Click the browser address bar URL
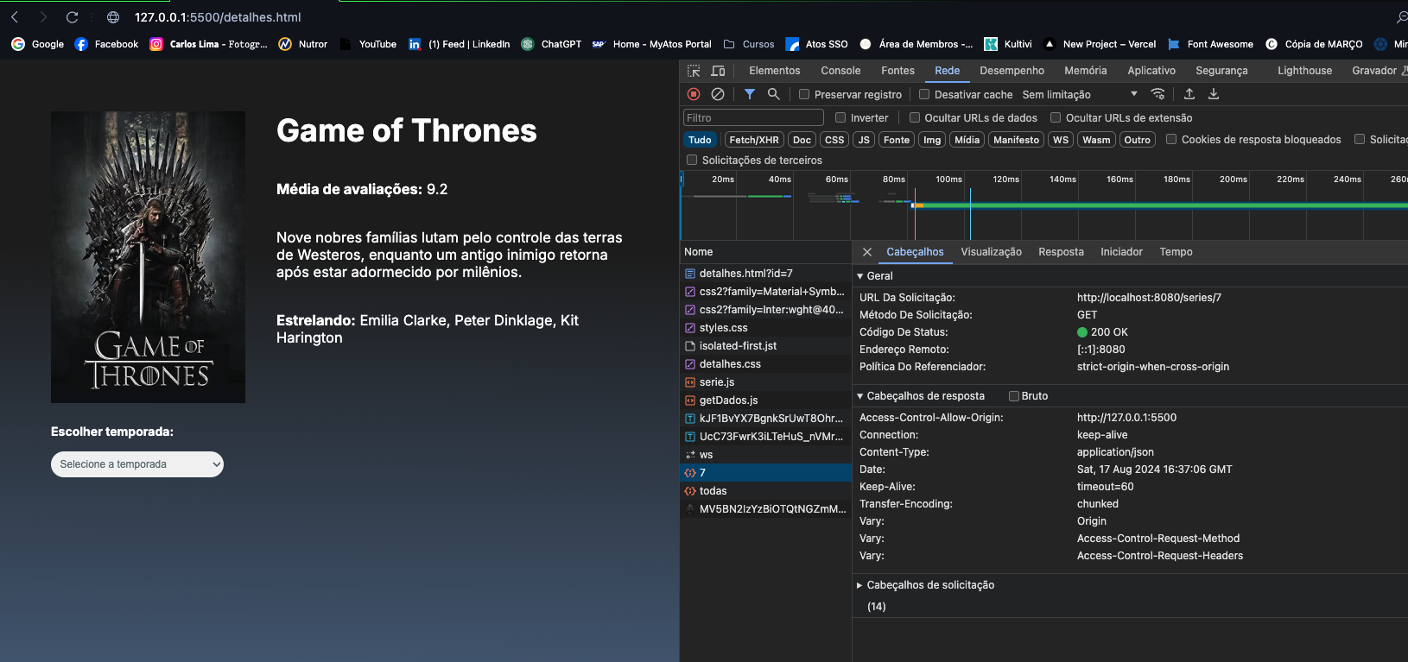Image resolution: width=1408 pixels, height=662 pixels. [218, 17]
